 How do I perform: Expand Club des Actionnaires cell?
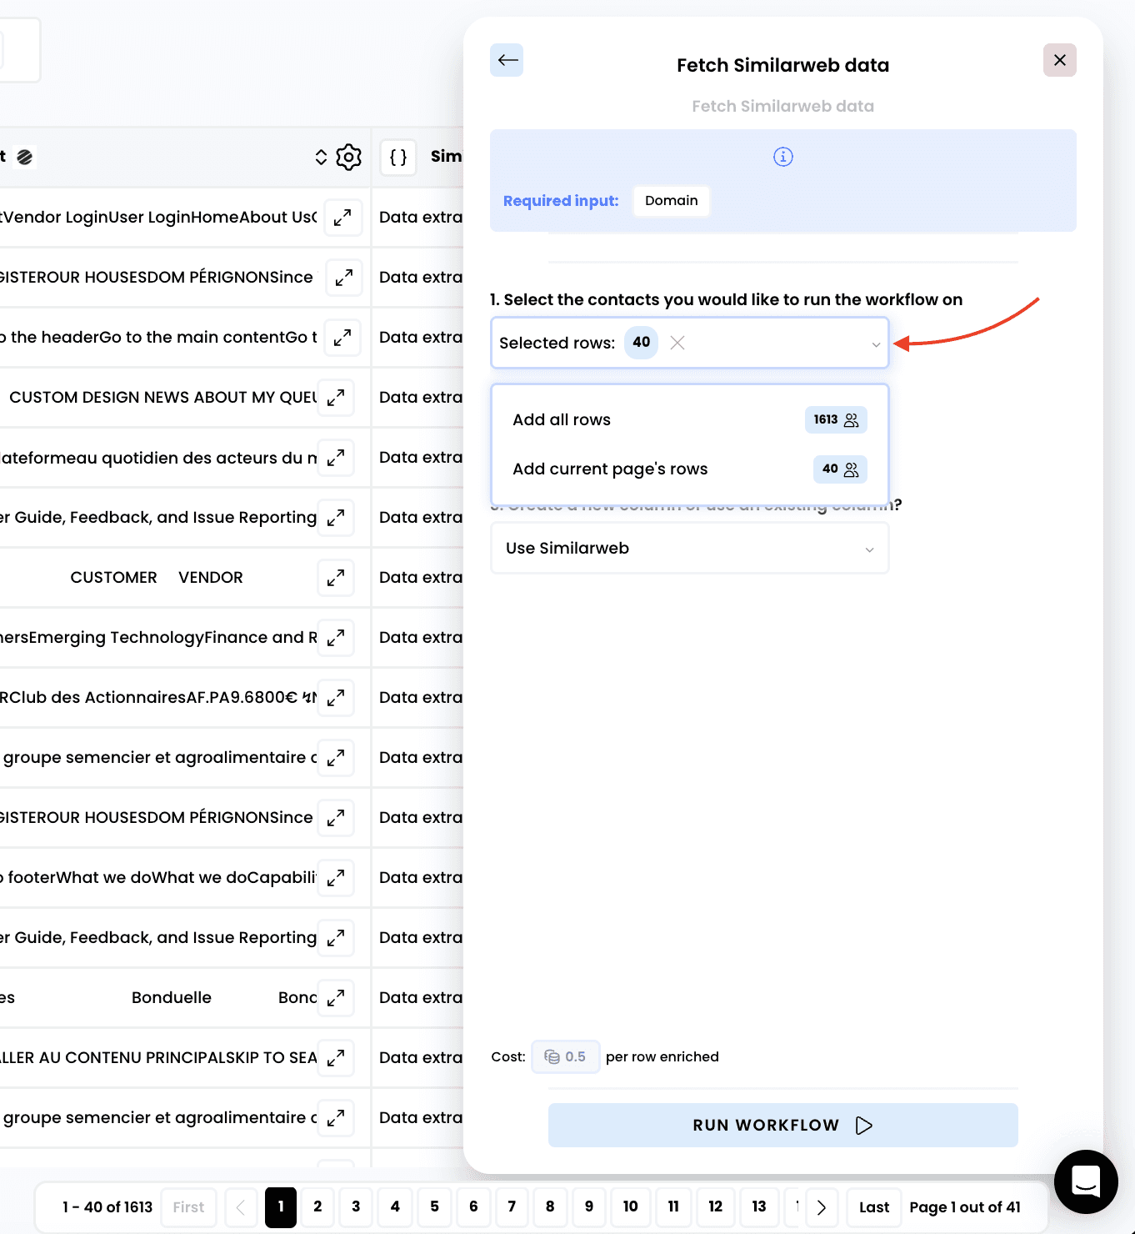click(336, 698)
